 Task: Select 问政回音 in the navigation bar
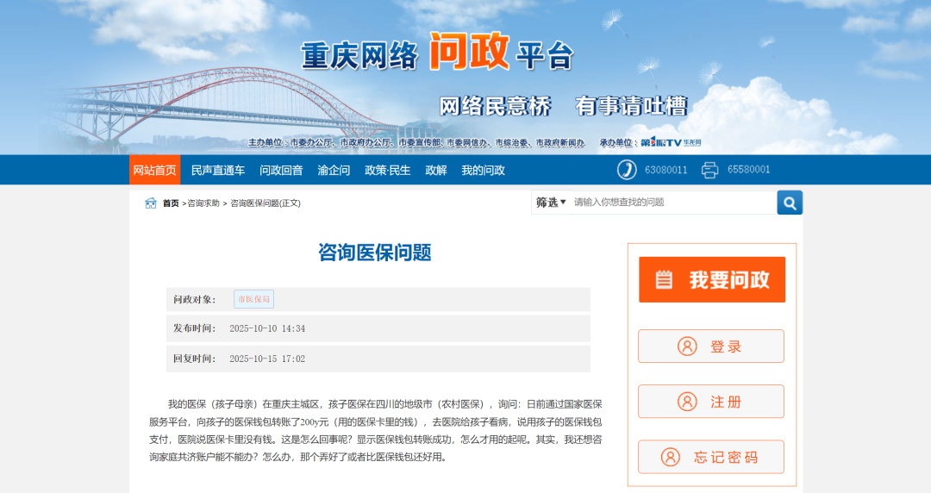click(281, 170)
